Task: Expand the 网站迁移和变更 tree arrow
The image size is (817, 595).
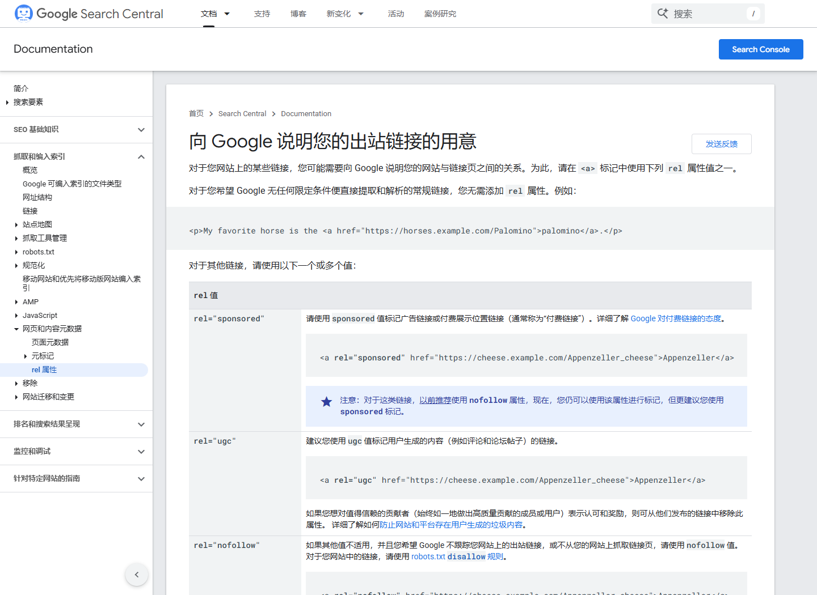Action: [x=16, y=397]
